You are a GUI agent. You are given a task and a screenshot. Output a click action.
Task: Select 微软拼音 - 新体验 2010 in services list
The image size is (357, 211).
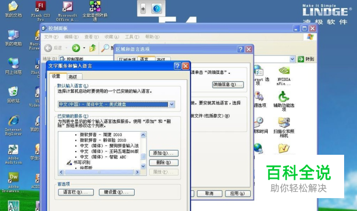(103, 140)
